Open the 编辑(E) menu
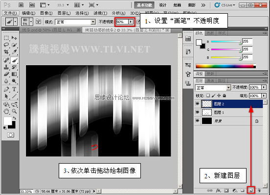270x195 pixels. point(28,13)
